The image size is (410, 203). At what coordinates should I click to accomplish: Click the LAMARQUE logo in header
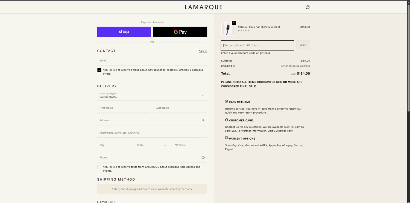pos(204,7)
